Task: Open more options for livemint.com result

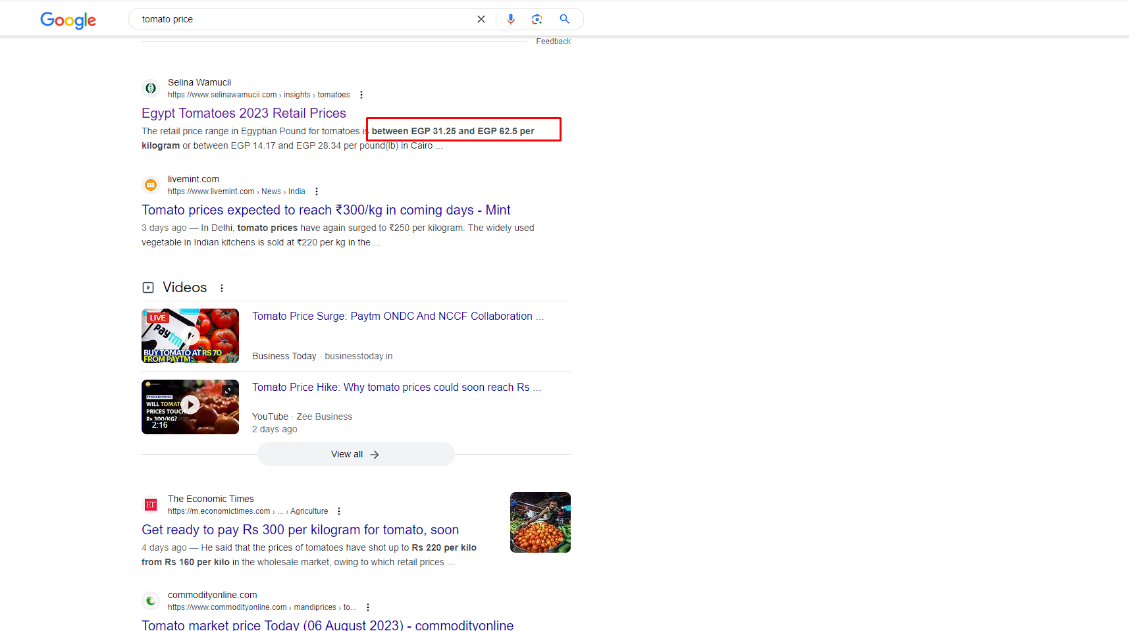Action: coord(317,191)
